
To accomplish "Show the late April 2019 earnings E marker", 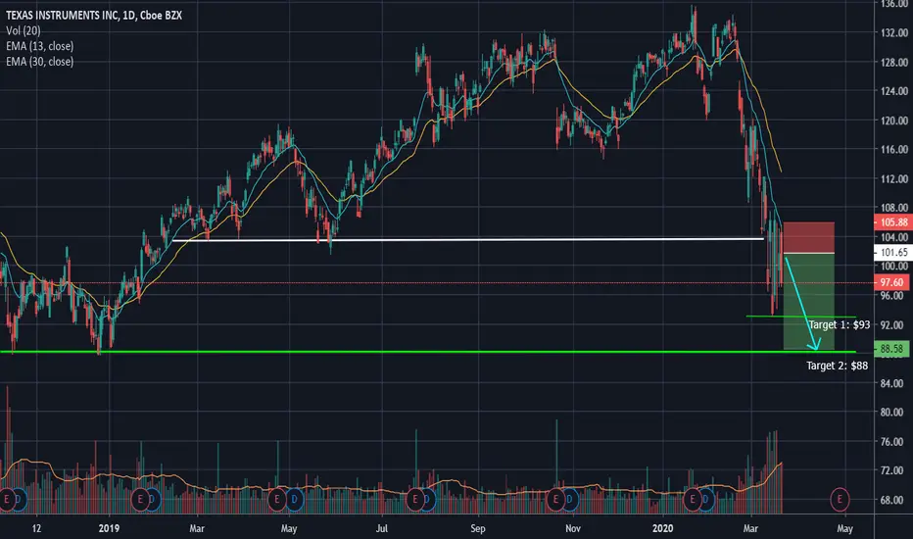I will coord(276,500).
